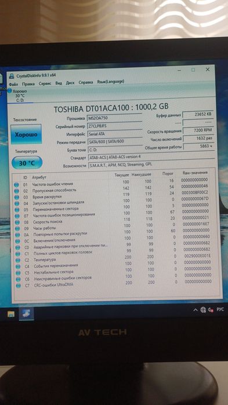
Task: Click status orb for C4 События переназначения
Action: pos(18,267)
